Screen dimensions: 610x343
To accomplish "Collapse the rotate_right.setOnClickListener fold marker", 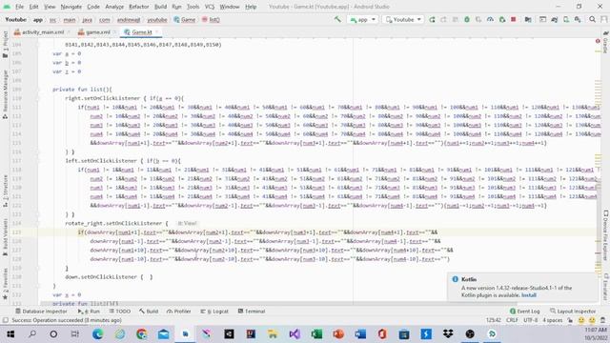I will coord(38,223).
